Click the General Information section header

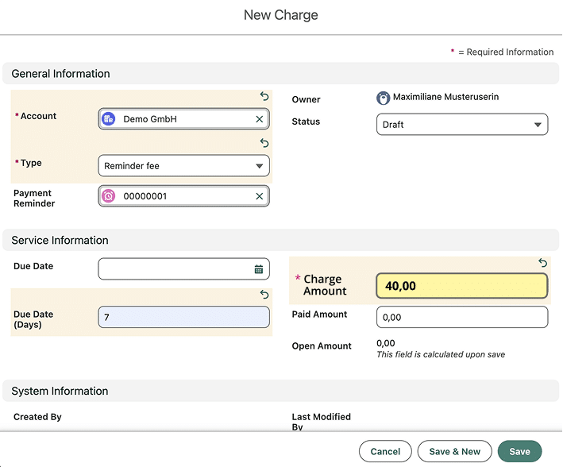[280, 73]
